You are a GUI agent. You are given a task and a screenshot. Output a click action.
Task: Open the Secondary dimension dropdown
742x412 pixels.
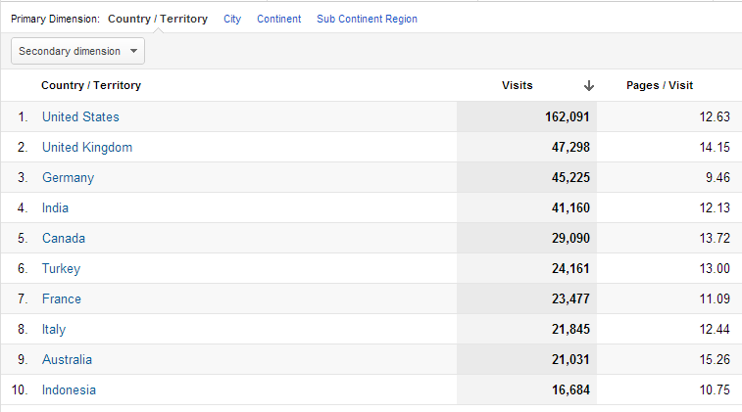(x=77, y=51)
